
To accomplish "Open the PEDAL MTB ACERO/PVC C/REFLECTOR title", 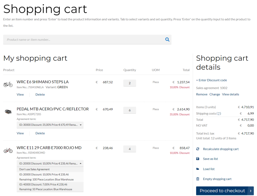I will pos(53,109).
